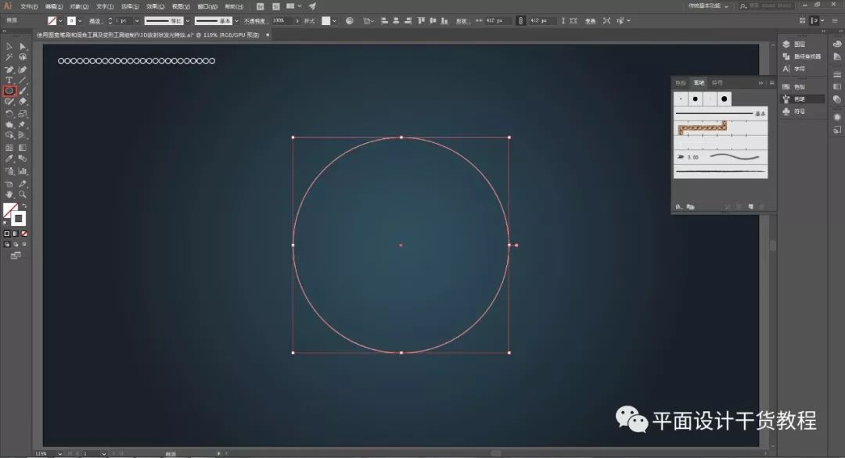This screenshot has width=845, height=458.
Task: Click the shape width input field
Action: tap(496, 21)
